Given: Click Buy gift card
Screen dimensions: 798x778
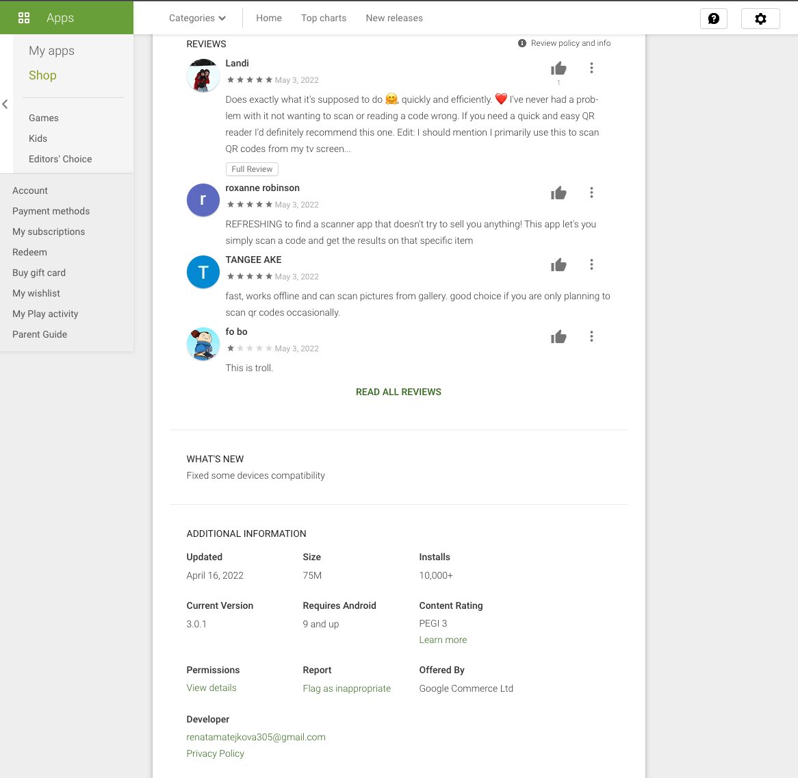Looking at the screenshot, I should click(39, 273).
